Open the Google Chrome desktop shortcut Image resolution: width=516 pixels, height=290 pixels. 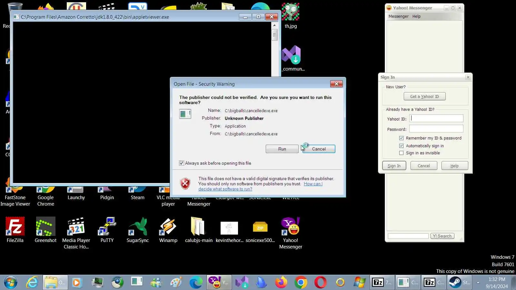pos(45,196)
